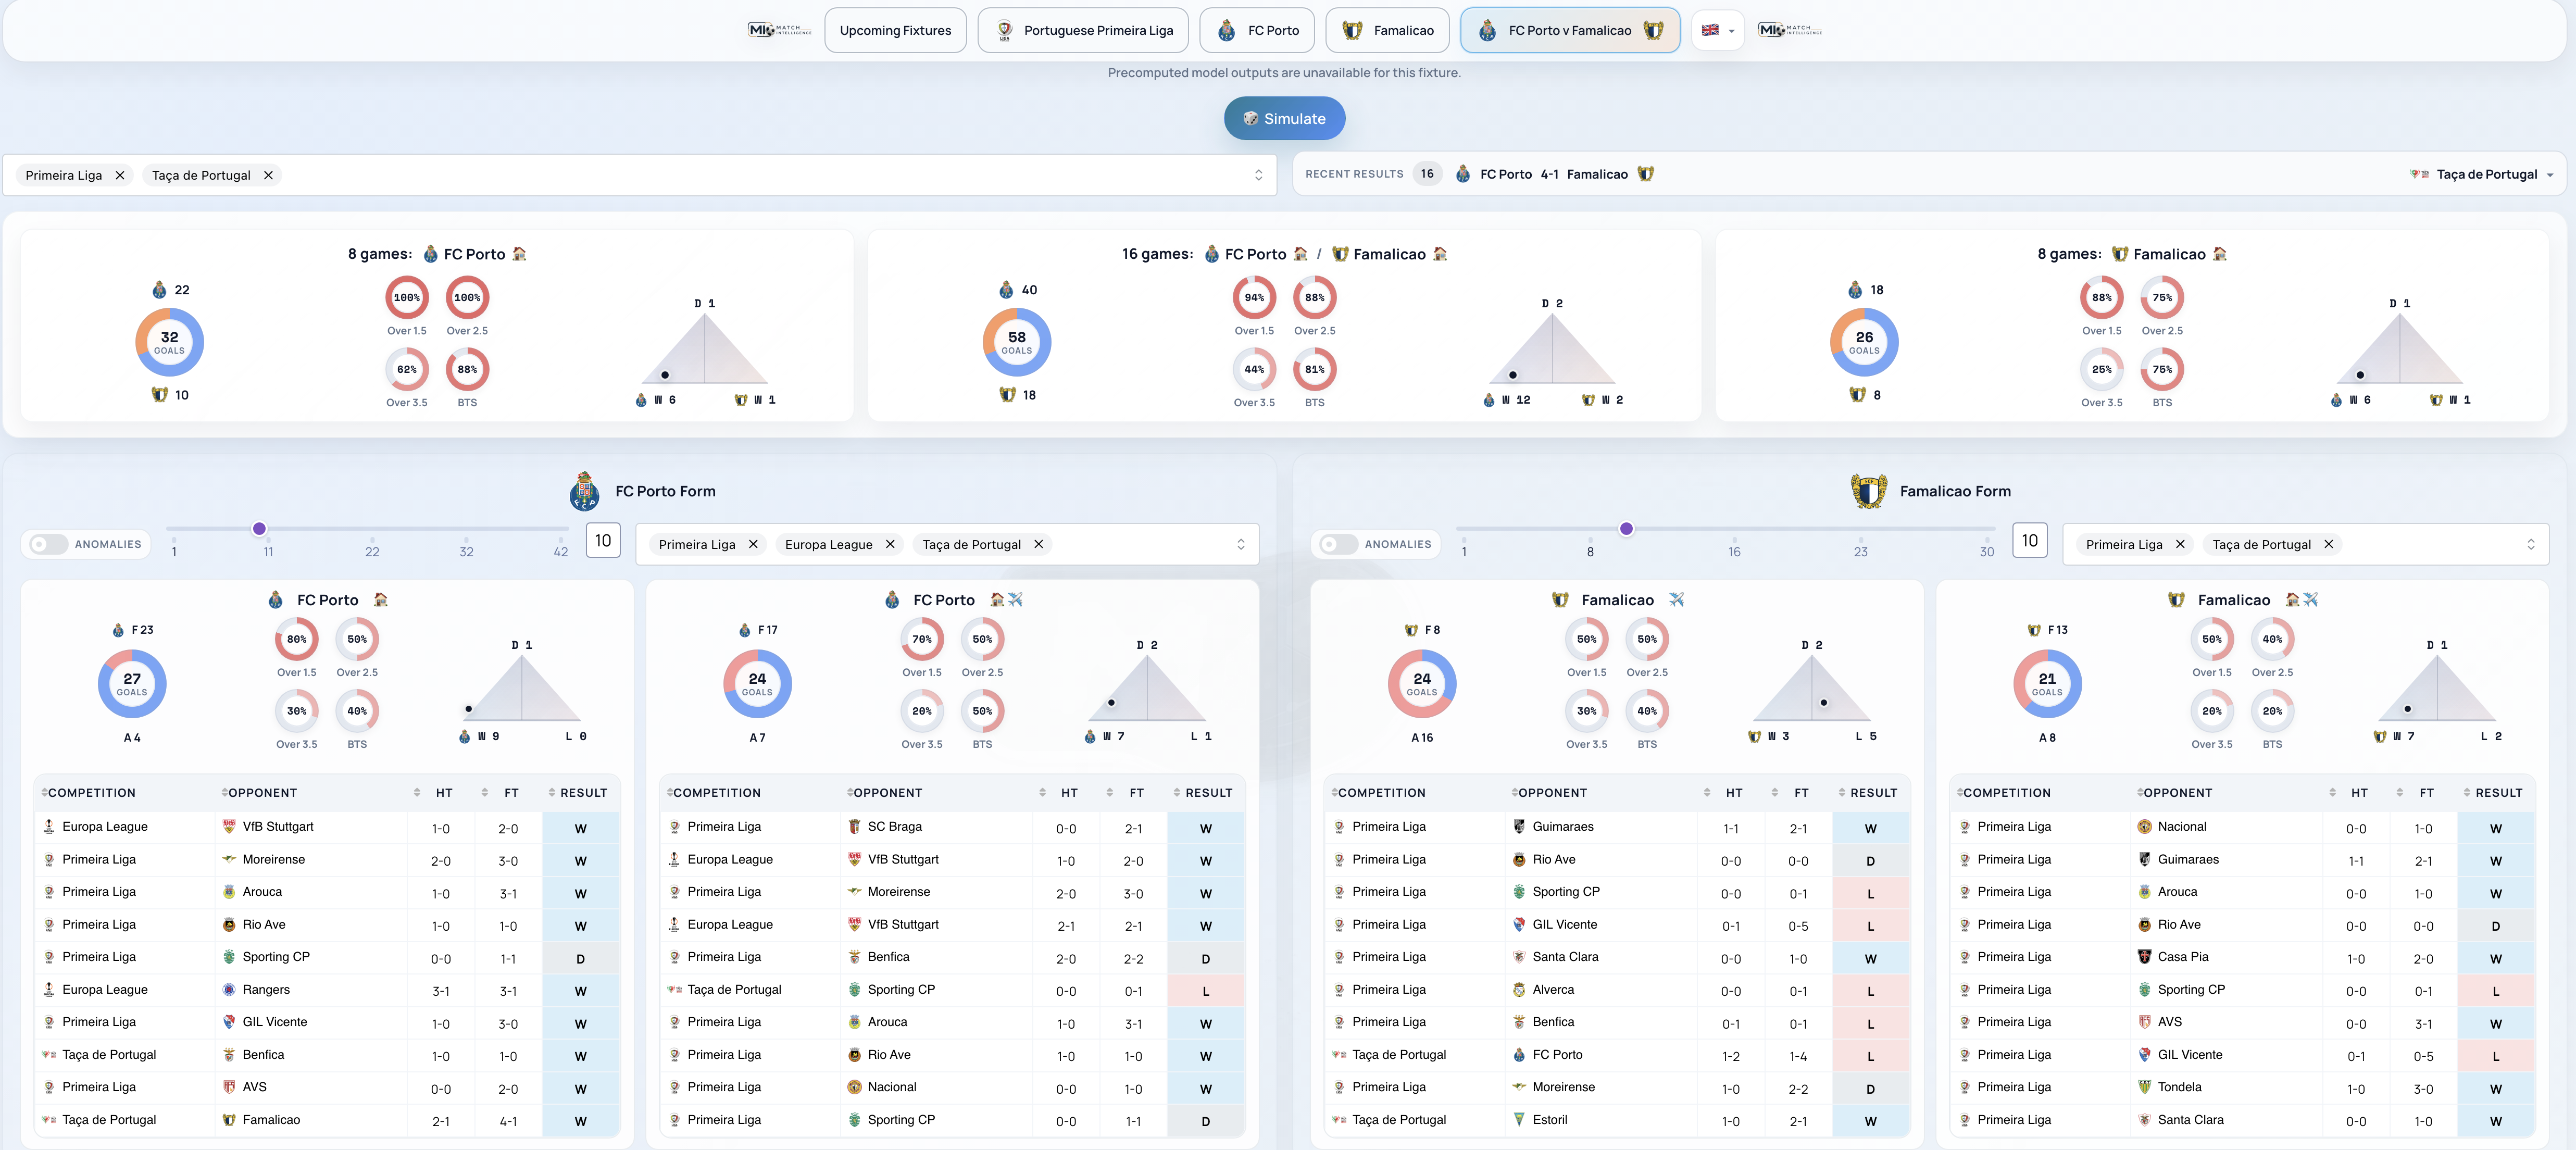This screenshot has height=1150, width=2576.
Task: Click the Taça de Portugal Famalicao row in FC Porto home table
Action: click(x=327, y=1120)
